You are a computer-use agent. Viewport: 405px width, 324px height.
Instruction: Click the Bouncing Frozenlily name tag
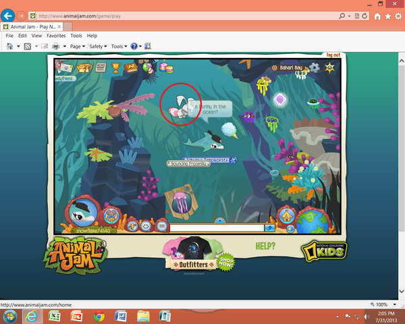coord(188,163)
